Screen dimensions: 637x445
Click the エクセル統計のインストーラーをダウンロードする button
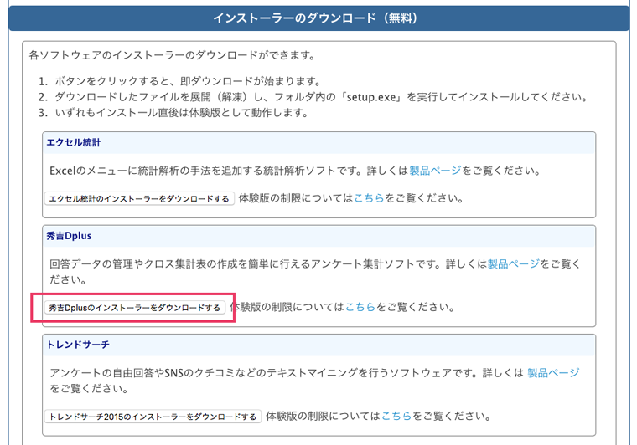(x=139, y=198)
